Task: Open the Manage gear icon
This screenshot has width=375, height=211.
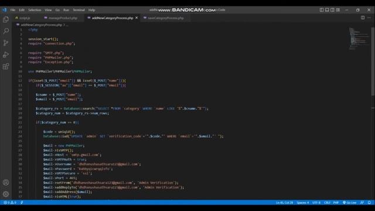Action: click(6, 194)
